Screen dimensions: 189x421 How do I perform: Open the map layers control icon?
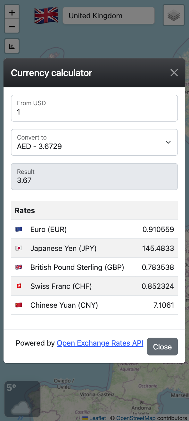[x=174, y=15]
